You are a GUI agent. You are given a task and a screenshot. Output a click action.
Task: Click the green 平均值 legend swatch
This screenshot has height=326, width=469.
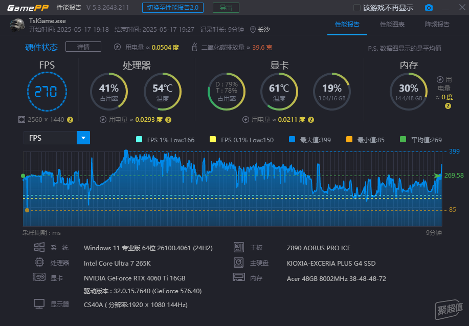403,139
